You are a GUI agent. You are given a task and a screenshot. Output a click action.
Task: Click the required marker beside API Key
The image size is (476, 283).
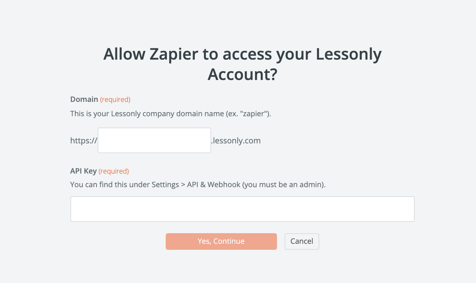click(x=114, y=171)
